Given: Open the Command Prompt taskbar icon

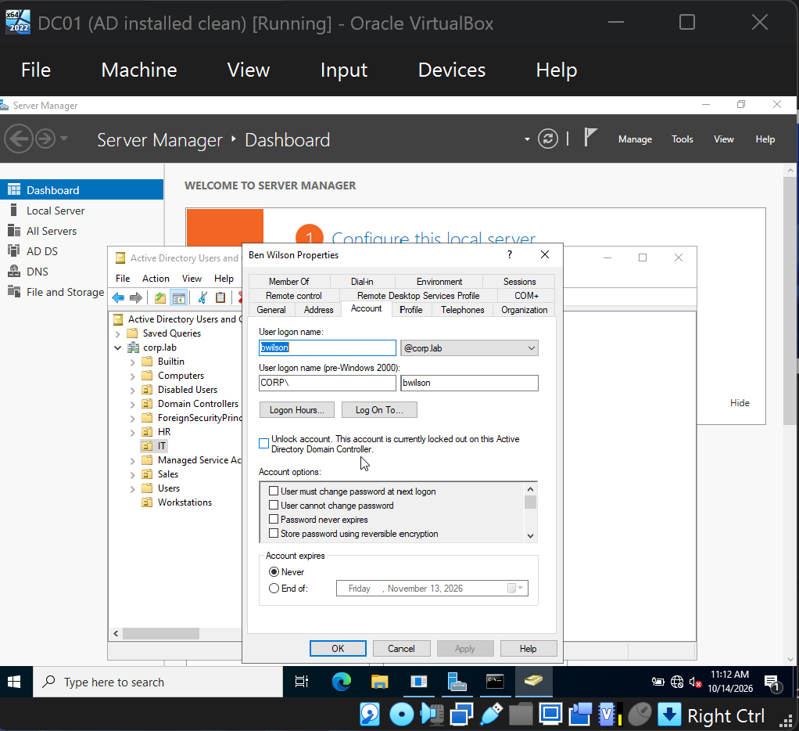Looking at the screenshot, I should 495,682.
